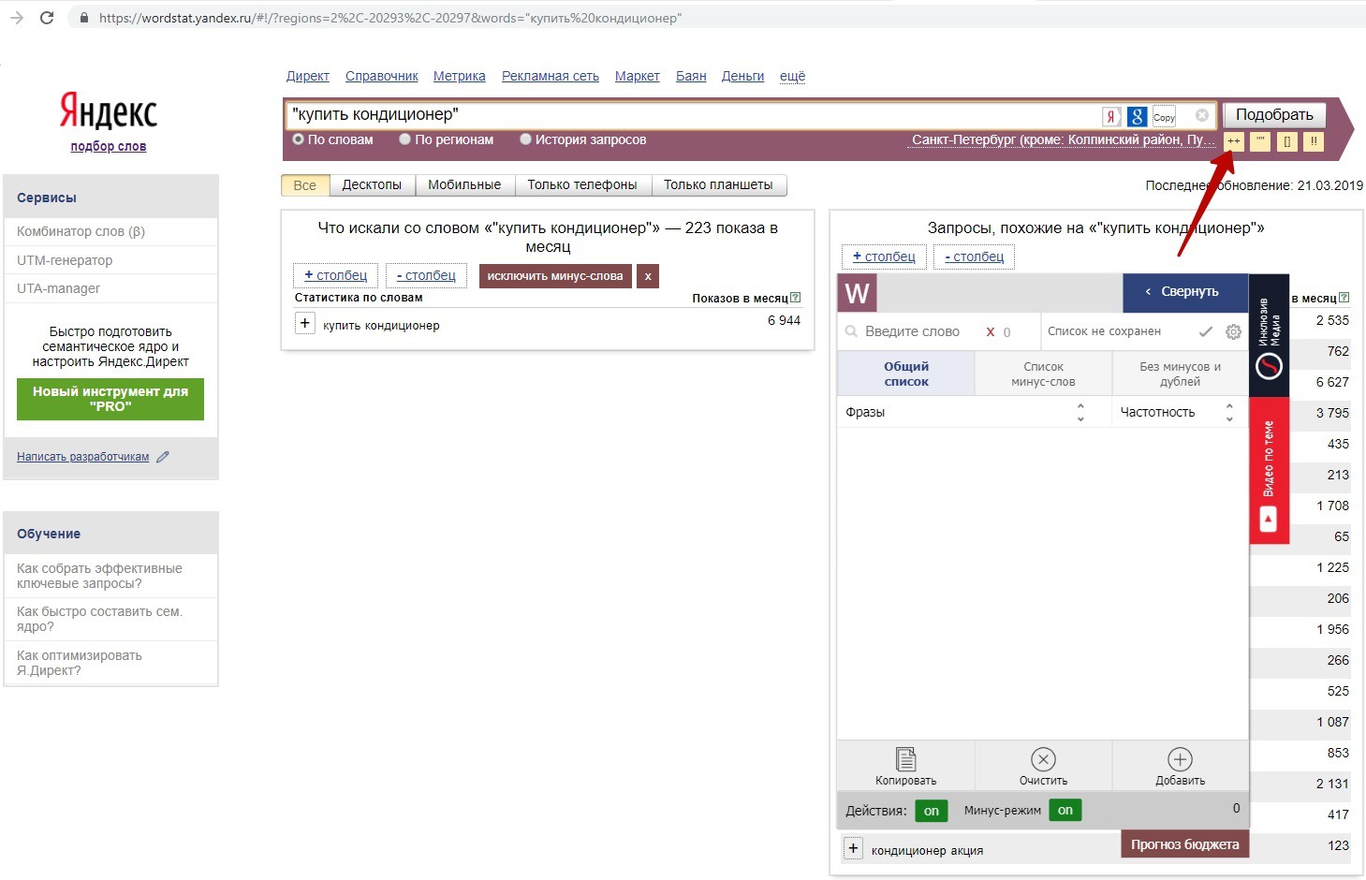Open UTM-генератор service
The width and height of the screenshot is (1366, 880).
[x=65, y=260]
